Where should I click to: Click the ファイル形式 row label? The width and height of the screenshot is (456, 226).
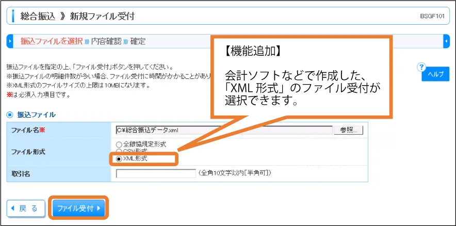click(28, 152)
